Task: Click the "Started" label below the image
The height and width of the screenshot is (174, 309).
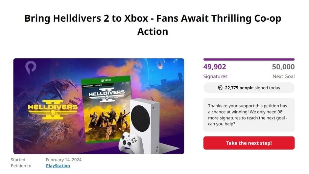Action: point(18,160)
